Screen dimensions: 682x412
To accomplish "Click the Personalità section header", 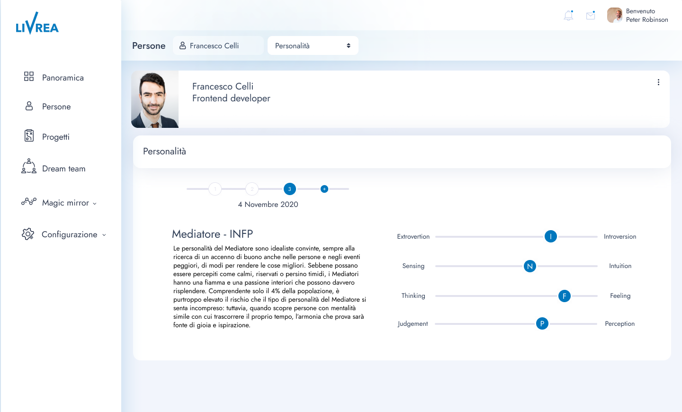I will [164, 152].
